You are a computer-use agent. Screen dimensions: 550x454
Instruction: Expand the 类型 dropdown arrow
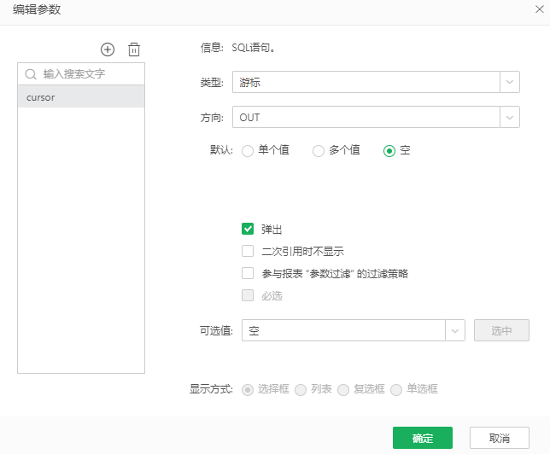pos(509,82)
